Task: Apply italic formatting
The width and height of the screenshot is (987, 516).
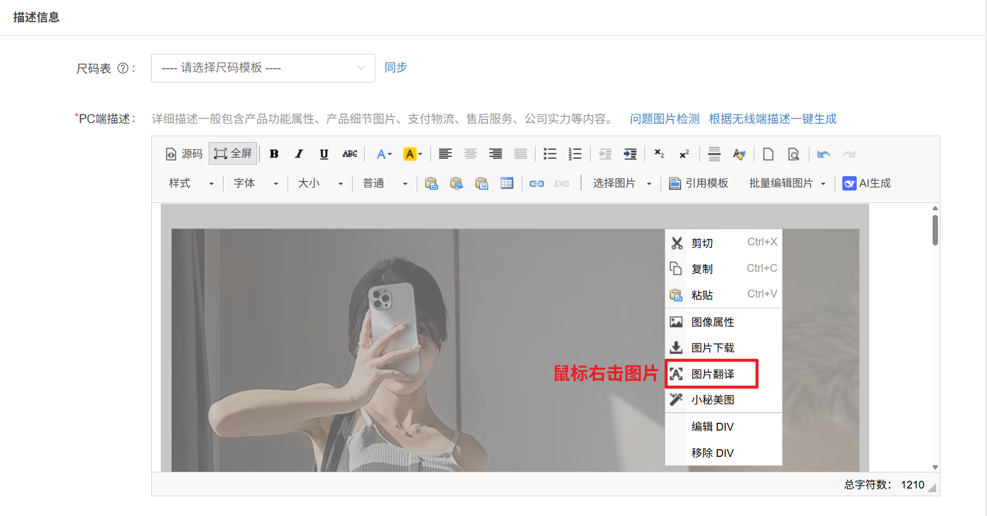Action: click(299, 154)
